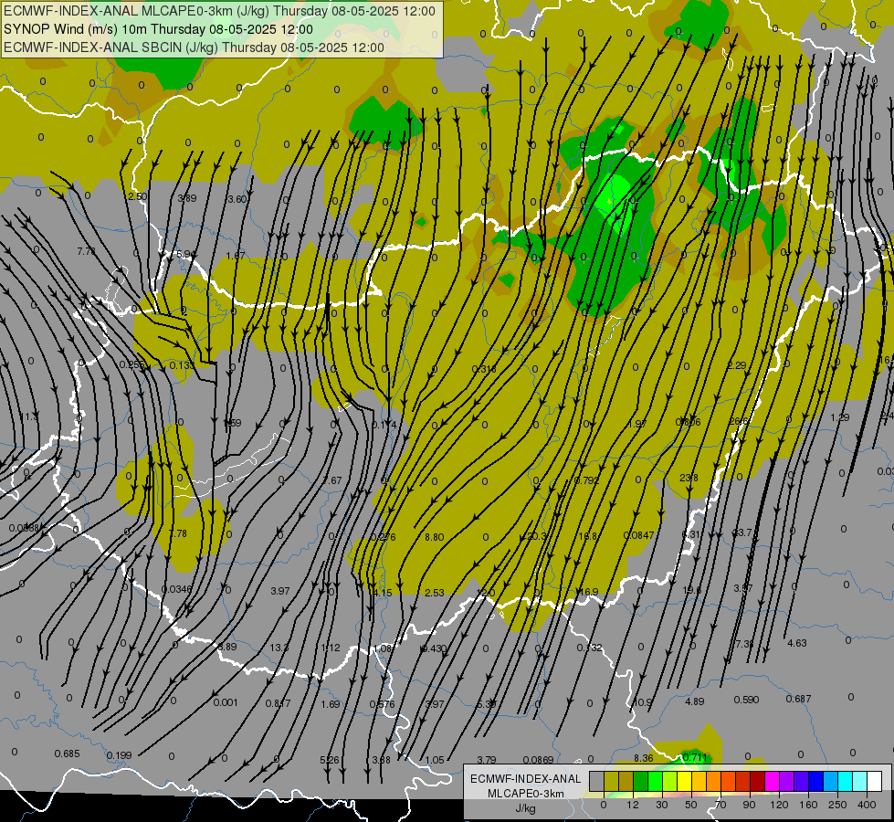Viewport: 894px width, 822px height.
Task: Click the white swatch ending the legend
Action: (875, 781)
